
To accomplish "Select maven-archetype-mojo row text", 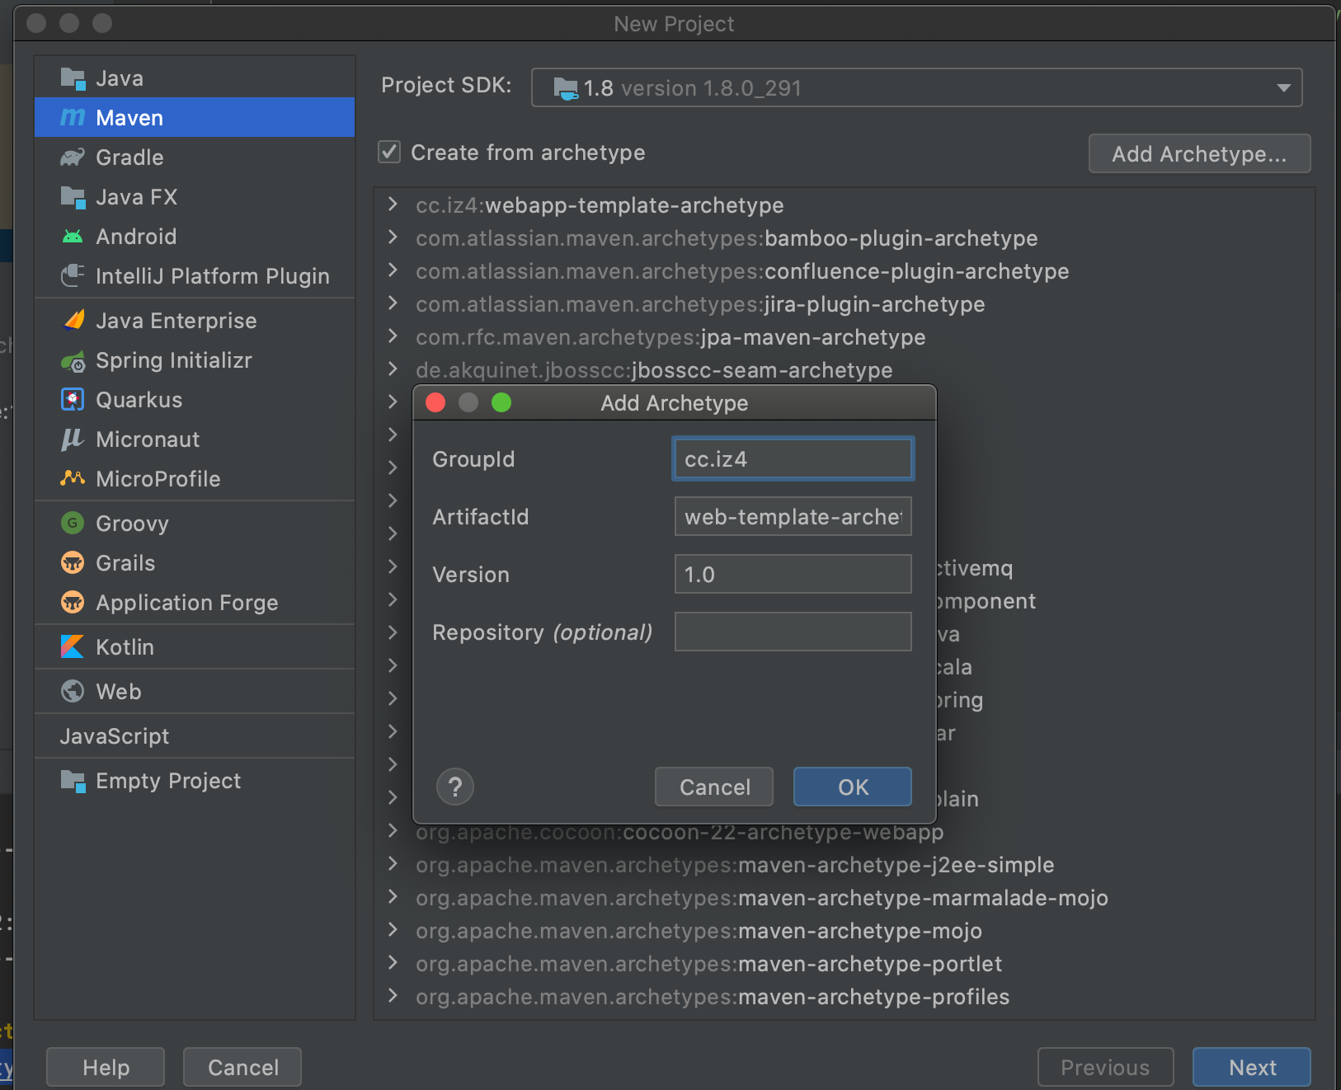I will click(x=699, y=931).
